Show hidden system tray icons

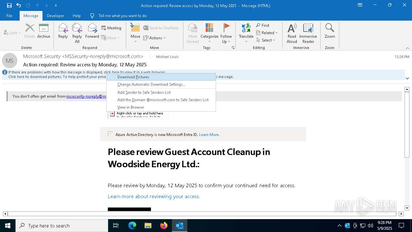(339, 226)
